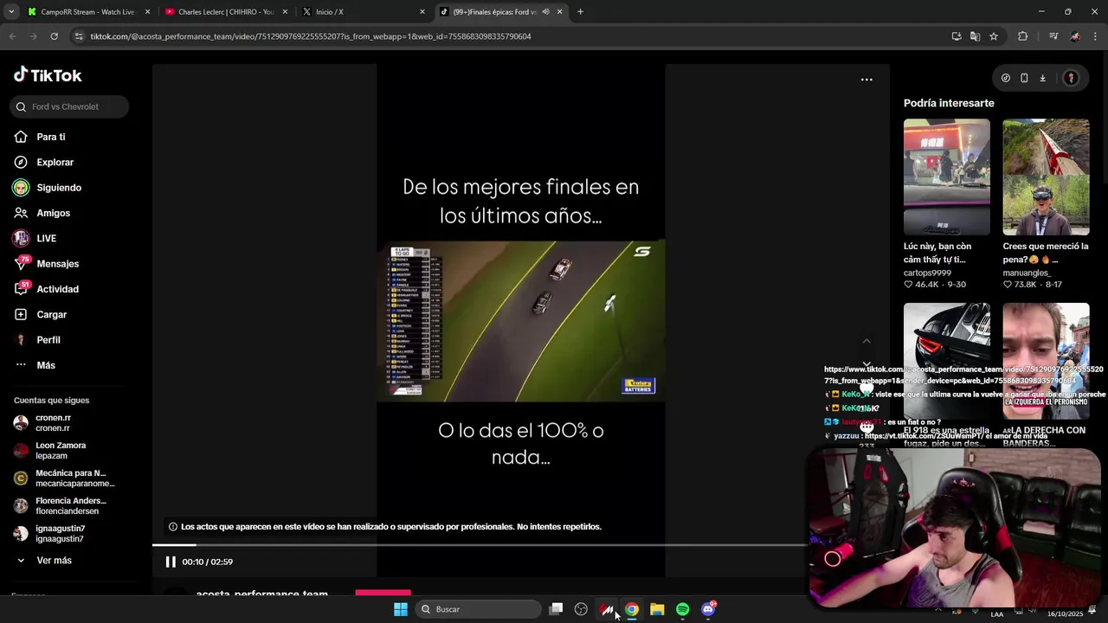Go to Para ti feed
Viewport: 1108px width, 623px height.
pos(40,137)
